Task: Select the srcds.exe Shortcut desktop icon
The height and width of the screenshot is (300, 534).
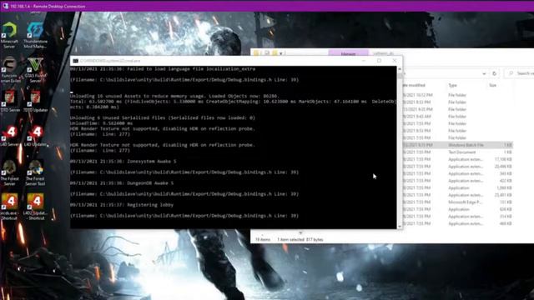Action: (x=9, y=207)
